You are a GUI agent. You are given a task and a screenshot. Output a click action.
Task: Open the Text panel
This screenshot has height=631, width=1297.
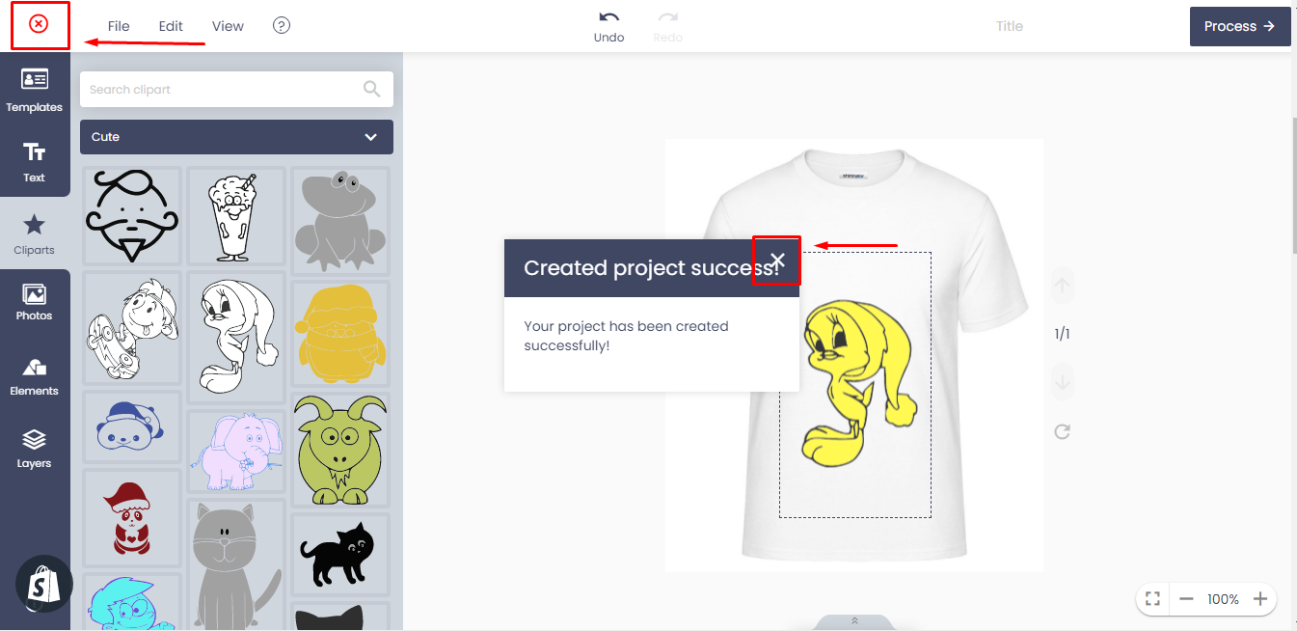pos(35,162)
